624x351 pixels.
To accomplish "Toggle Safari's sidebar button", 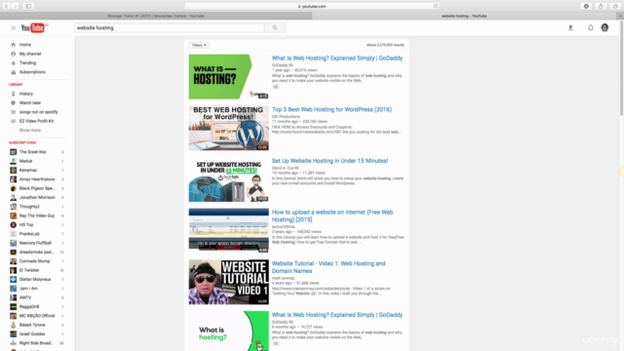I will click(x=28, y=7).
